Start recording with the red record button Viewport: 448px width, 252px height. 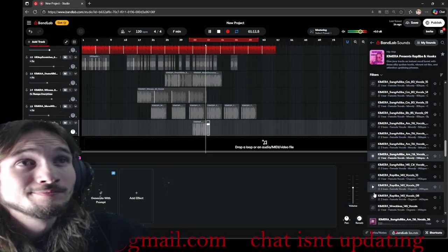pyautogui.click(x=228, y=31)
